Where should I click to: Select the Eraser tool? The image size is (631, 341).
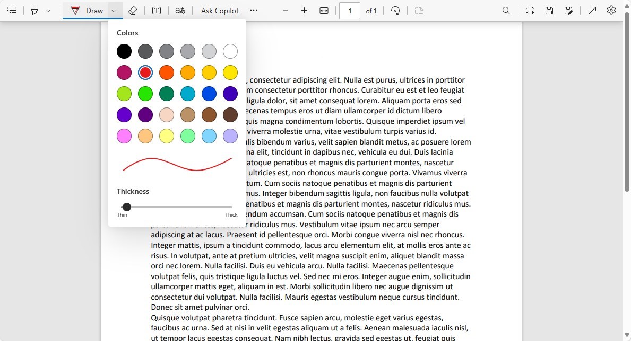point(133,10)
